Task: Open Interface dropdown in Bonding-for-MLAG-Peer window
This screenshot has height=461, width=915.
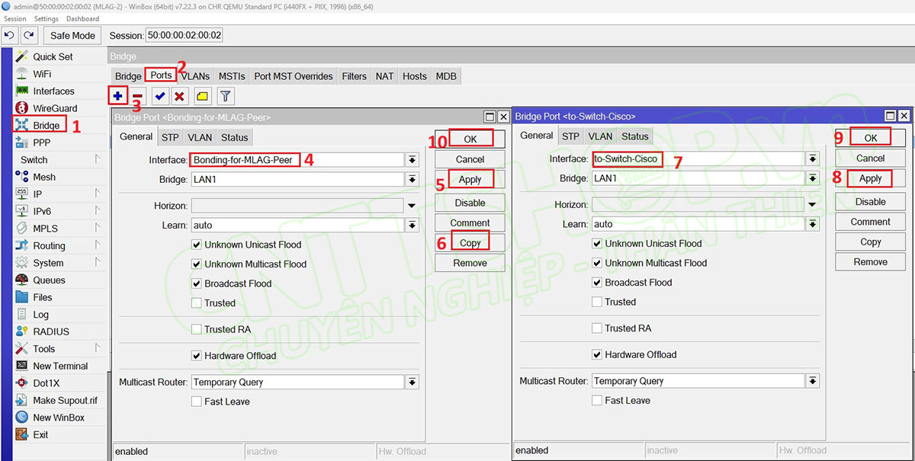Action: 412,160
